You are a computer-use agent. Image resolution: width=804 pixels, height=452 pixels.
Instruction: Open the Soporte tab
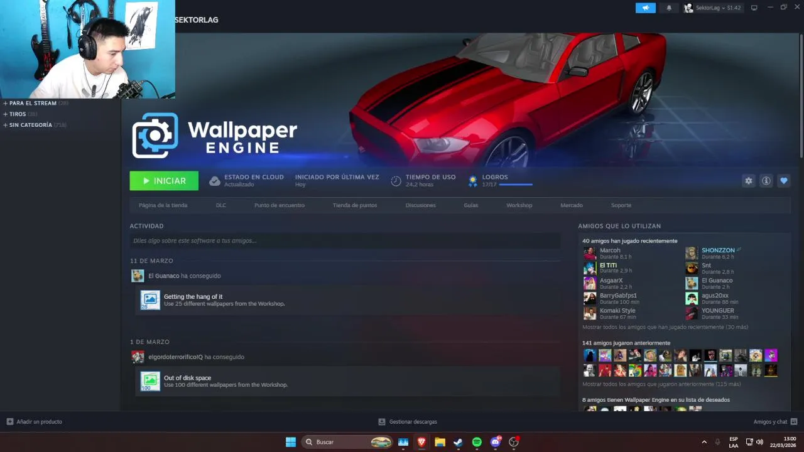click(x=621, y=205)
